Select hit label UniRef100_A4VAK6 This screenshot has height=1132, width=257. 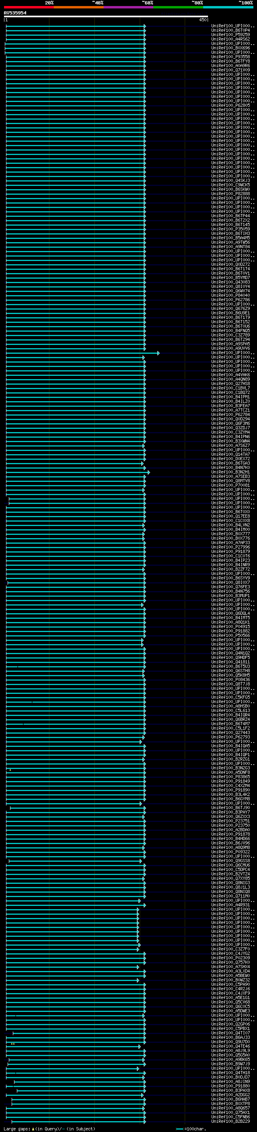tap(230, 375)
